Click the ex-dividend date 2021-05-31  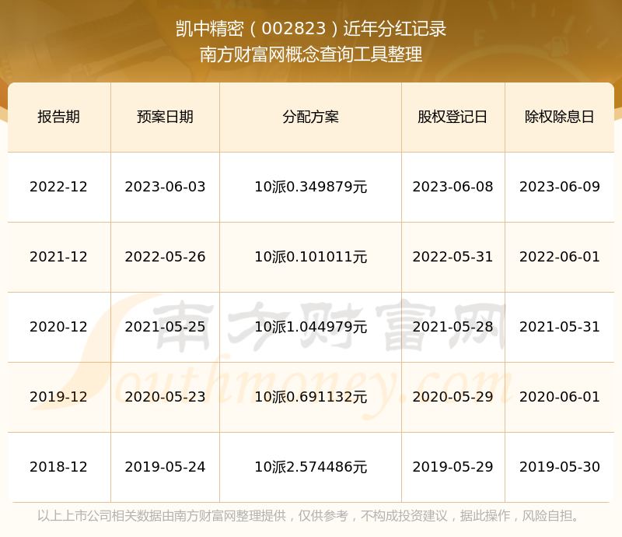559,327
